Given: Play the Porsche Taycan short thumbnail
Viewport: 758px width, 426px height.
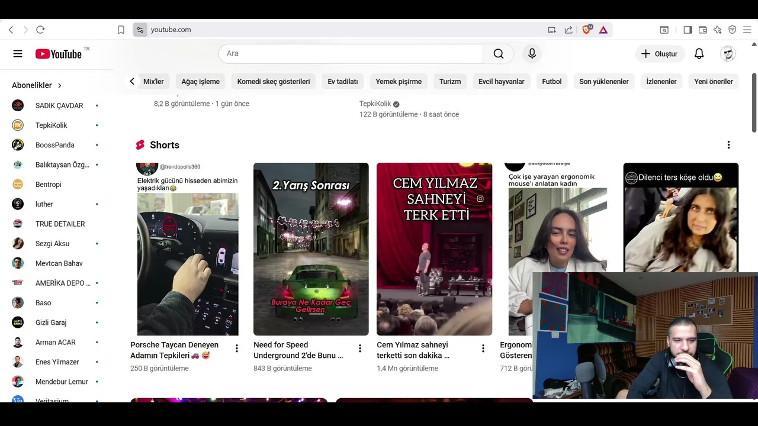Looking at the screenshot, I should tap(188, 249).
